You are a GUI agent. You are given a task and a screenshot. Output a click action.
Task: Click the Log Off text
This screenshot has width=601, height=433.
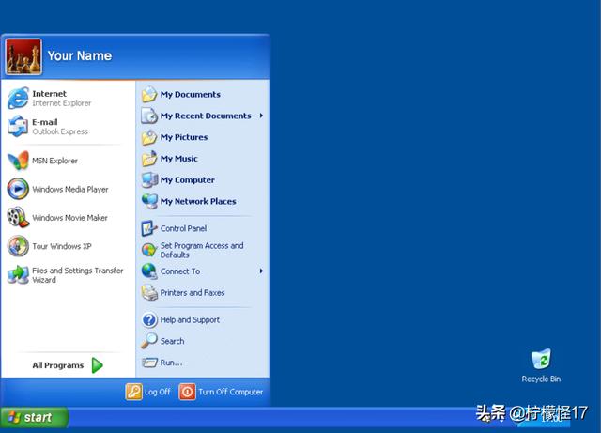click(x=158, y=392)
